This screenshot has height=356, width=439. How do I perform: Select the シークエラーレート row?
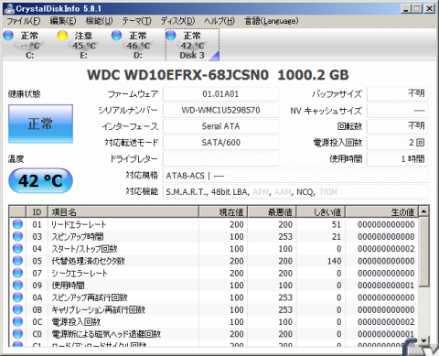click(214, 274)
